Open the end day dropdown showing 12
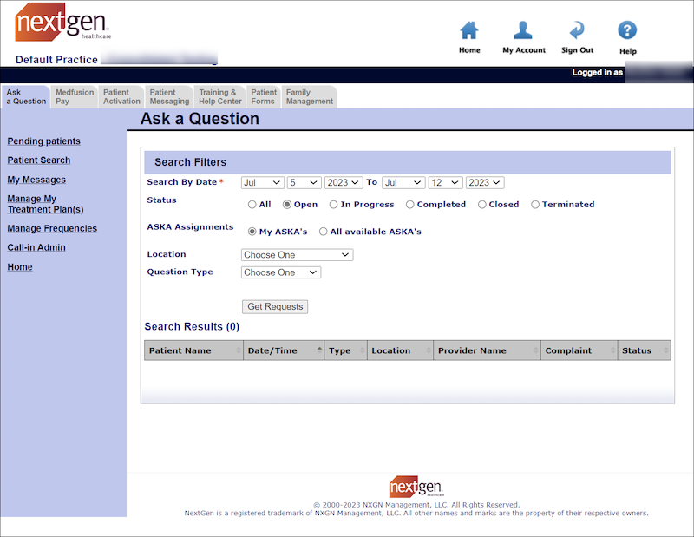 [445, 182]
